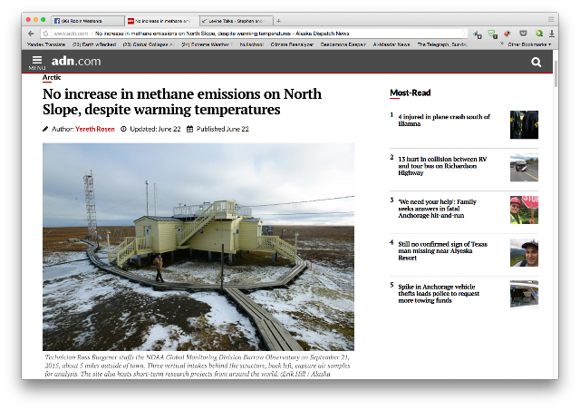Viewport: 580px width, 410px height.
Task: Open the Yandex Translate bookmark
Action: [46, 44]
